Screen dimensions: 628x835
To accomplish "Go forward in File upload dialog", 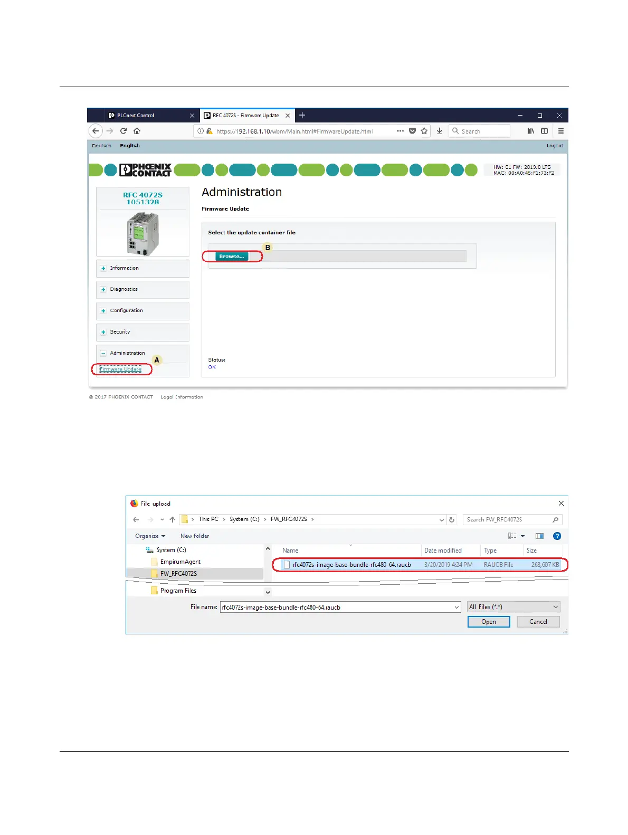I will (150, 519).
